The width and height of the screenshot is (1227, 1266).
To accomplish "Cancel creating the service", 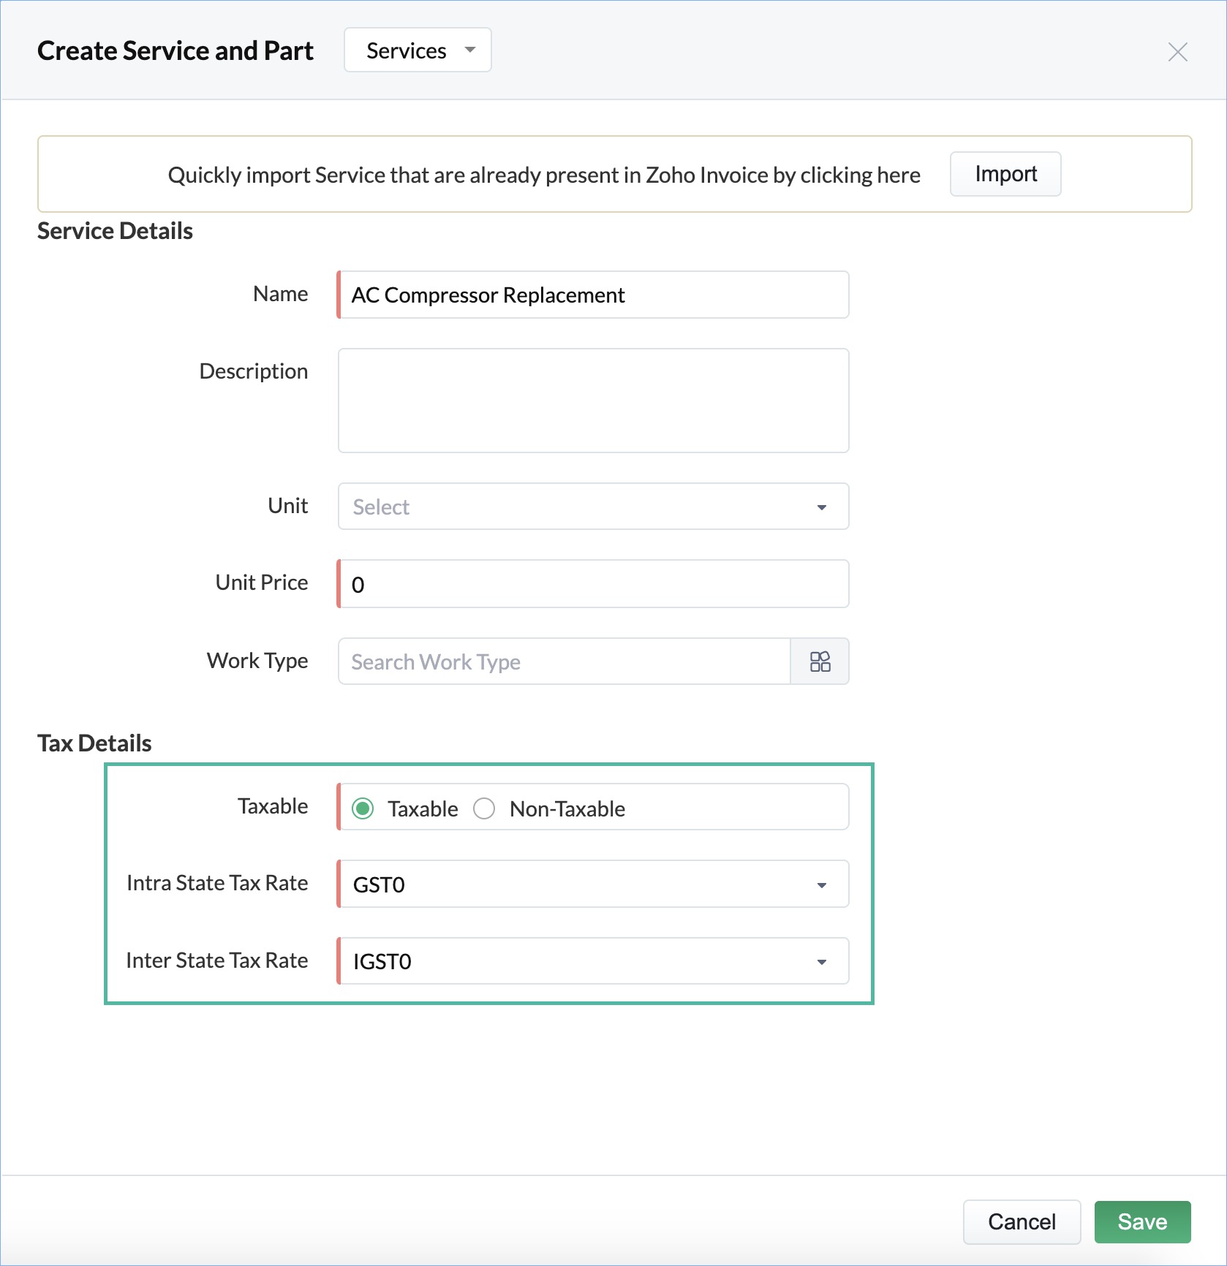I will (x=1022, y=1221).
